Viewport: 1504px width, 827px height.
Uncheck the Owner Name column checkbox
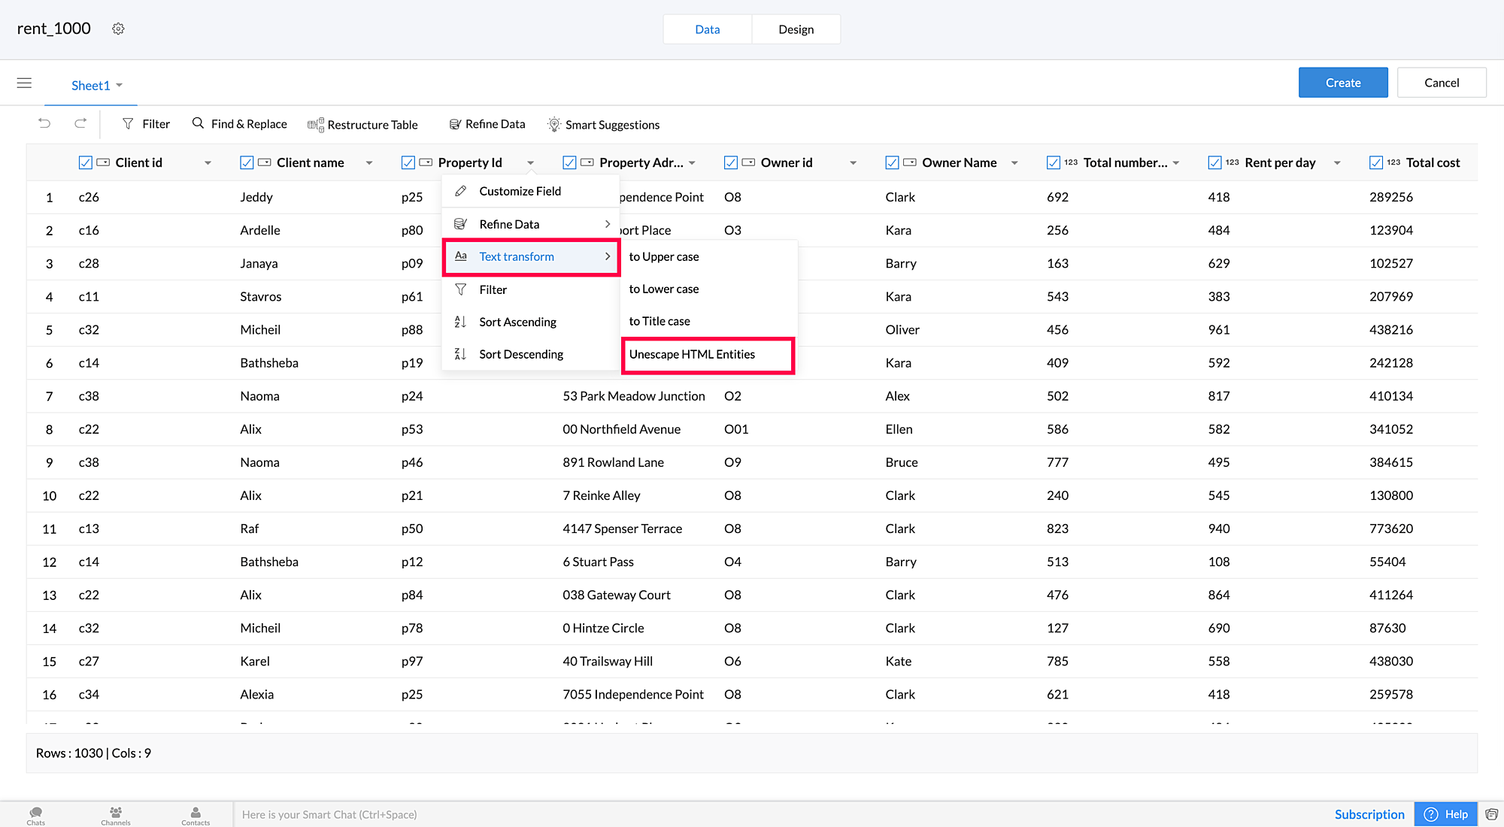click(892, 162)
